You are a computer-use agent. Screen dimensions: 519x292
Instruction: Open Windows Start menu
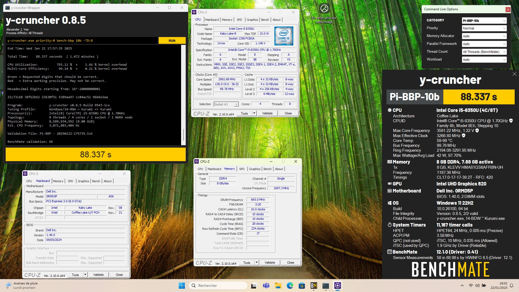click(182, 286)
